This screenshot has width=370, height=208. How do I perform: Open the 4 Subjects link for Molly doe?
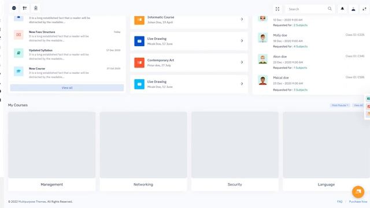click(x=301, y=46)
